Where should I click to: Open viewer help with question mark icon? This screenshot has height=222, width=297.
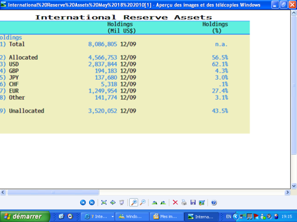(214, 203)
